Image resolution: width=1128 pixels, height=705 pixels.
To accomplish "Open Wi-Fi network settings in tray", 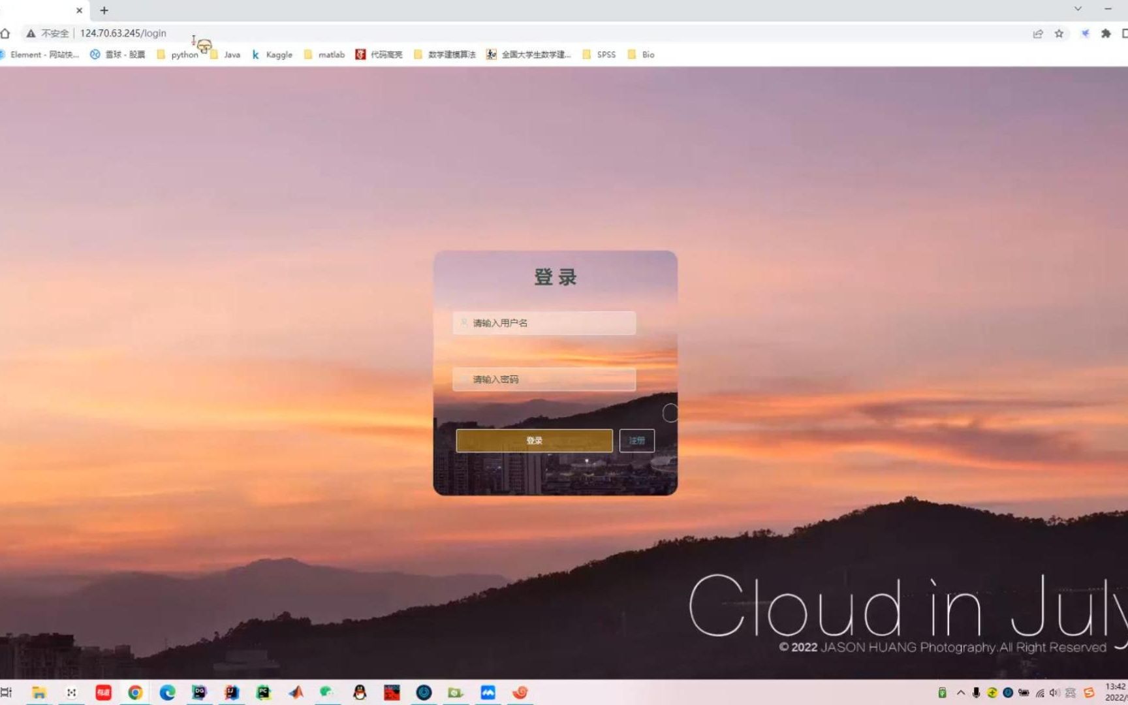I will point(1040,693).
